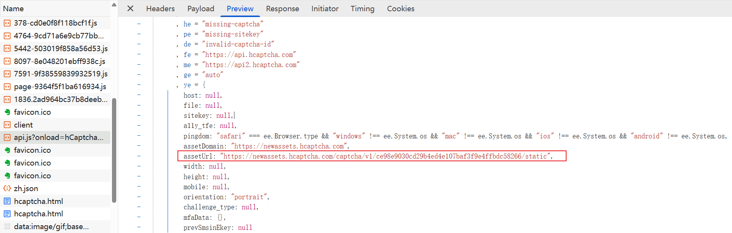Image resolution: width=732 pixels, height=233 pixels.
Task: Open the Cookies tab
Action: click(x=400, y=9)
